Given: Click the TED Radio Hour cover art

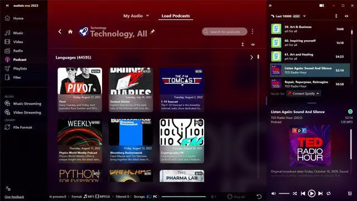Looking at the screenshot, I should point(310,146).
